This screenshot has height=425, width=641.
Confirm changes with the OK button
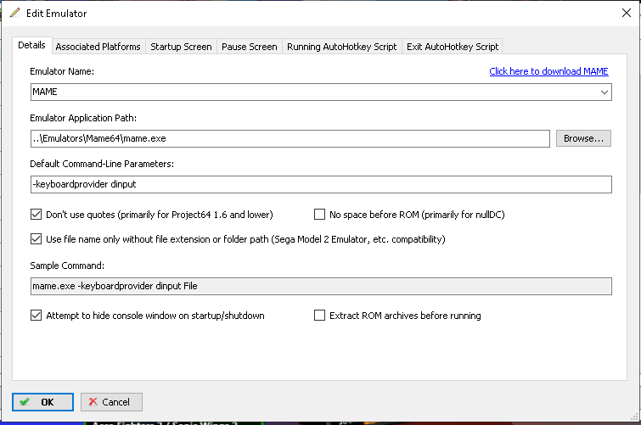(43, 402)
